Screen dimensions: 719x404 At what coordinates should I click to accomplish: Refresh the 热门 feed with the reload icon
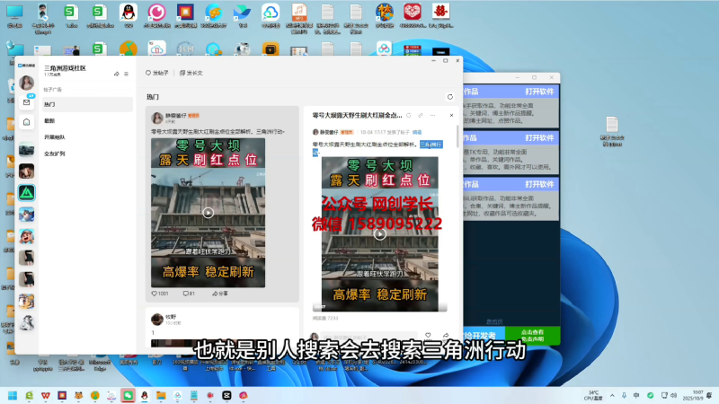pos(450,97)
